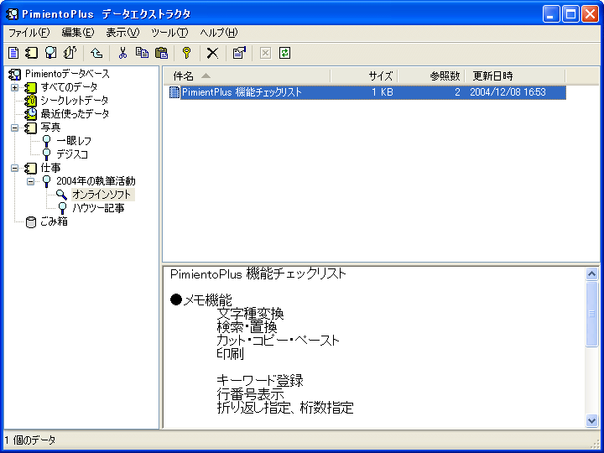Copy the selected item via toolbar
The width and height of the screenshot is (604, 453).
coord(142,53)
